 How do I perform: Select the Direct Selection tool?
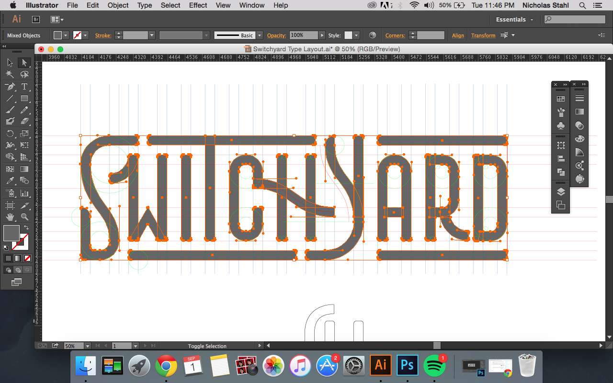(24, 63)
